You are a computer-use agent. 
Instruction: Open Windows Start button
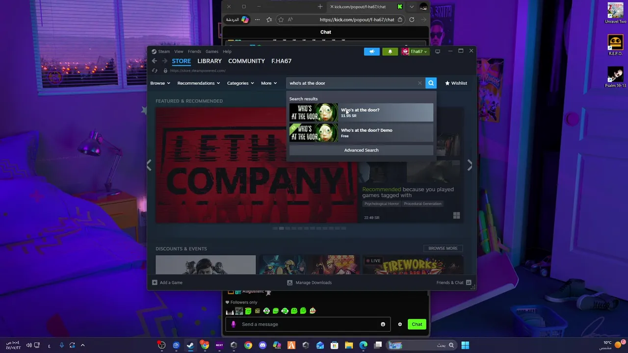[465, 345]
